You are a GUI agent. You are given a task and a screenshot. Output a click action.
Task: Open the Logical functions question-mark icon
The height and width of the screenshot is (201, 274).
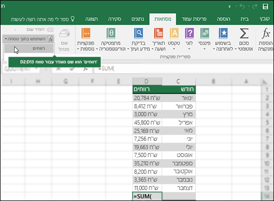click(x=189, y=33)
